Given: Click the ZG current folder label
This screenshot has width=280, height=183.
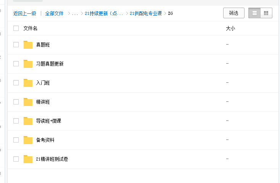Looking at the screenshot, I should coord(171,13).
